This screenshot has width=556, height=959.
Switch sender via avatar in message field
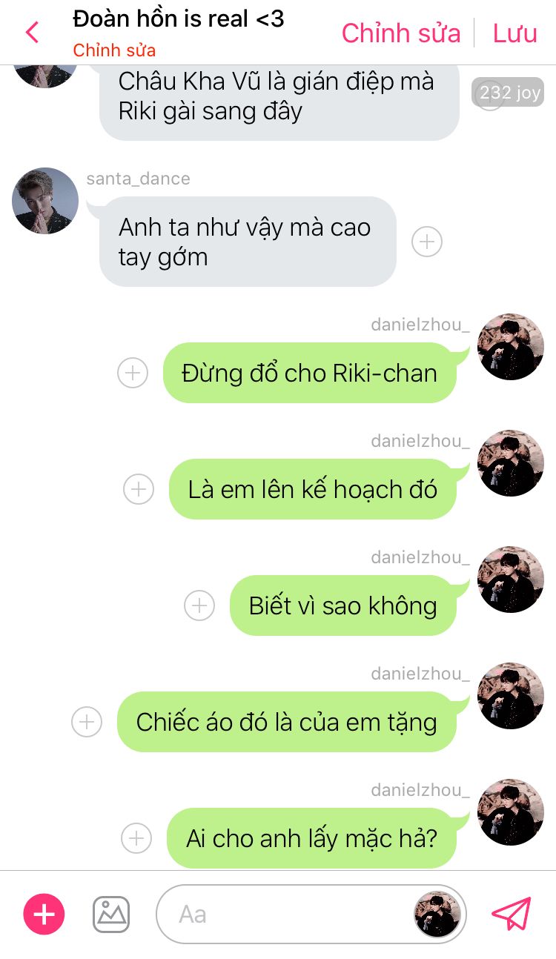pyautogui.click(x=437, y=914)
